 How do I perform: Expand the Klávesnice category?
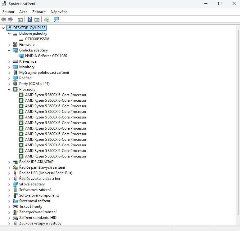tap(9, 61)
